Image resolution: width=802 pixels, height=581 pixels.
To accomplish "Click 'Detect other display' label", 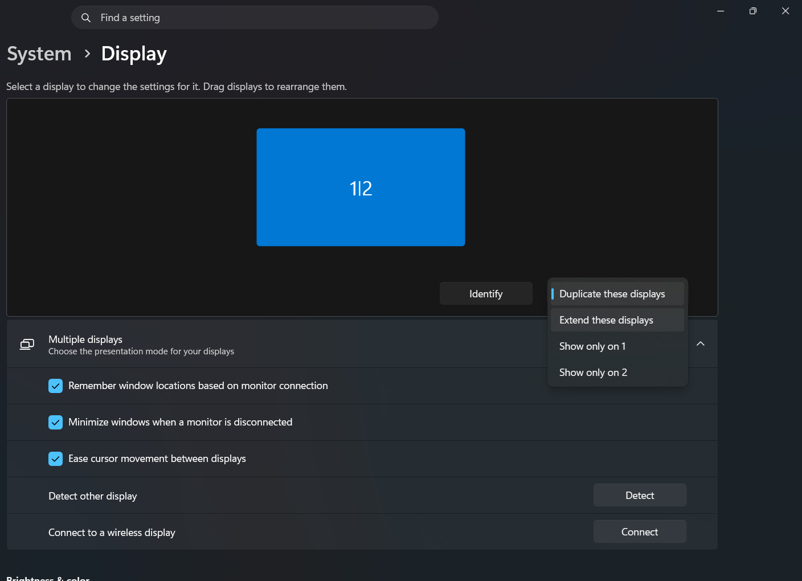I will pyautogui.click(x=93, y=496).
